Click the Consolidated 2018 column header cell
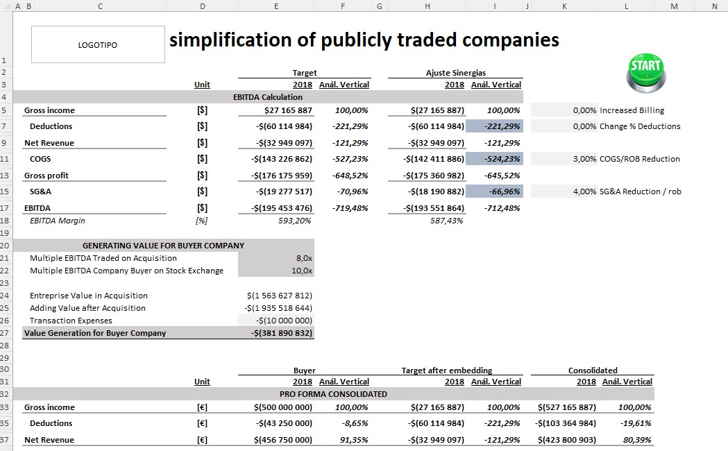 pos(585,382)
